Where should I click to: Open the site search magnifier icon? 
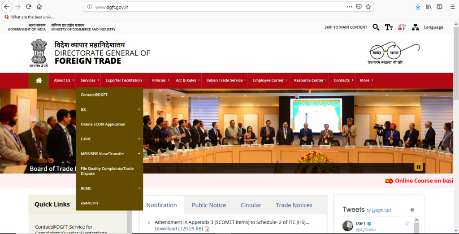click(x=376, y=27)
